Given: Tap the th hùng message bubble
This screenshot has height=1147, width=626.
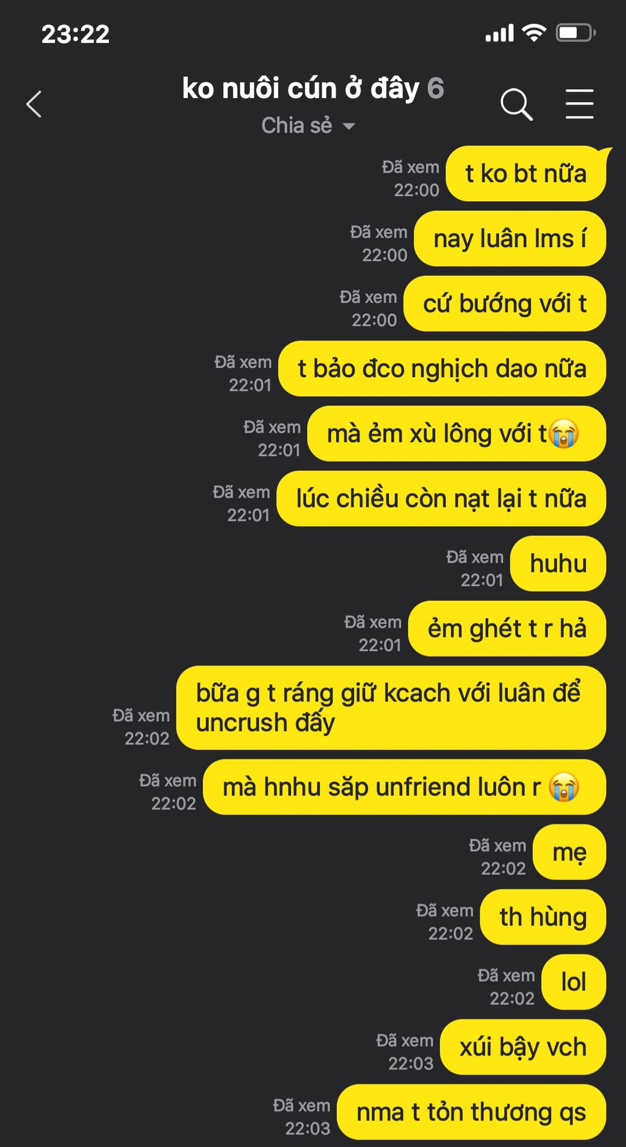Looking at the screenshot, I should [543, 917].
